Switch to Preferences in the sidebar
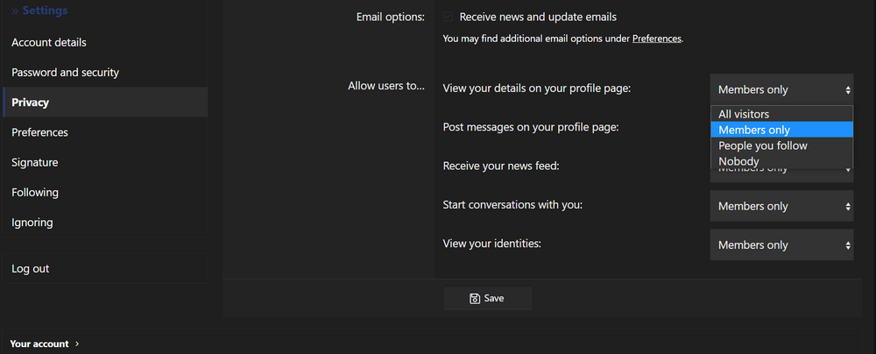The width and height of the screenshot is (876, 354). pos(39,132)
